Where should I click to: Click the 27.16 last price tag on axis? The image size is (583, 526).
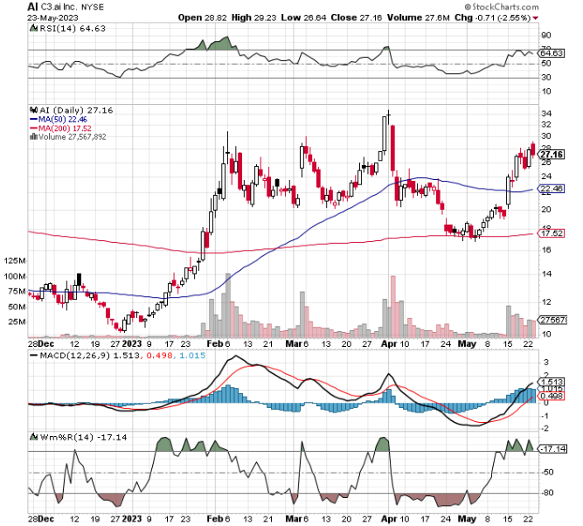click(552, 155)
